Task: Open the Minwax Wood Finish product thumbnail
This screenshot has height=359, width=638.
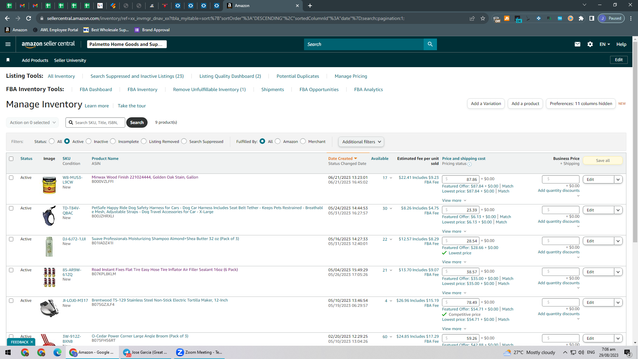Action: (x=49, y=185)
